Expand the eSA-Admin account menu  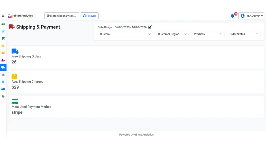point(251,16)
